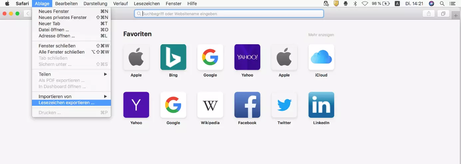Image resolution: width=461 pixels, height=164 pixels.
Task: Close the Ablage menu via its title
Action: click(x=42, y=4)
